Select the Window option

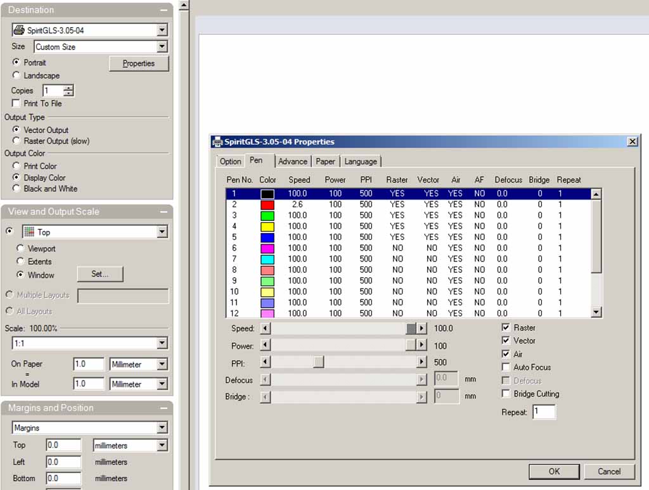[x=20, y=275]
